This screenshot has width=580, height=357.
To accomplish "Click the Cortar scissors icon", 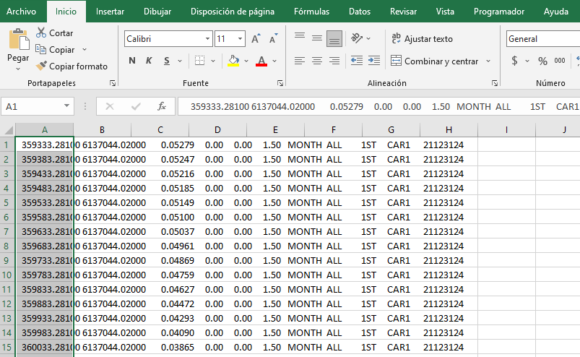I will 40,33.
